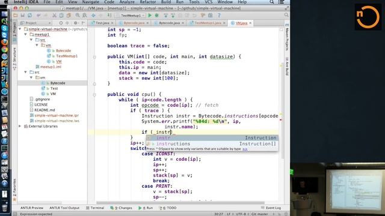Open Project Structure toolbar icon
The image size is (385, 216).
pyautogui.click(x=211, y=16)
